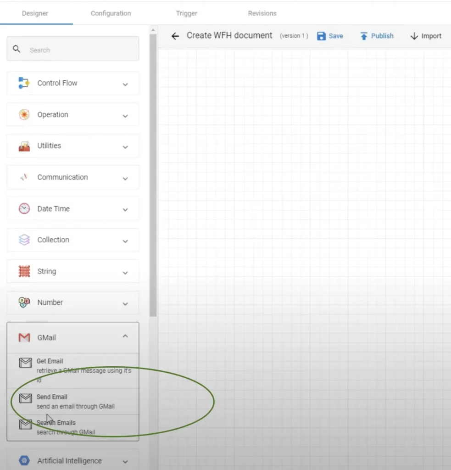Image resolution: width=451 pixels, height=470 pixels.
Task: Select the Send Email action
Action: 73,401
